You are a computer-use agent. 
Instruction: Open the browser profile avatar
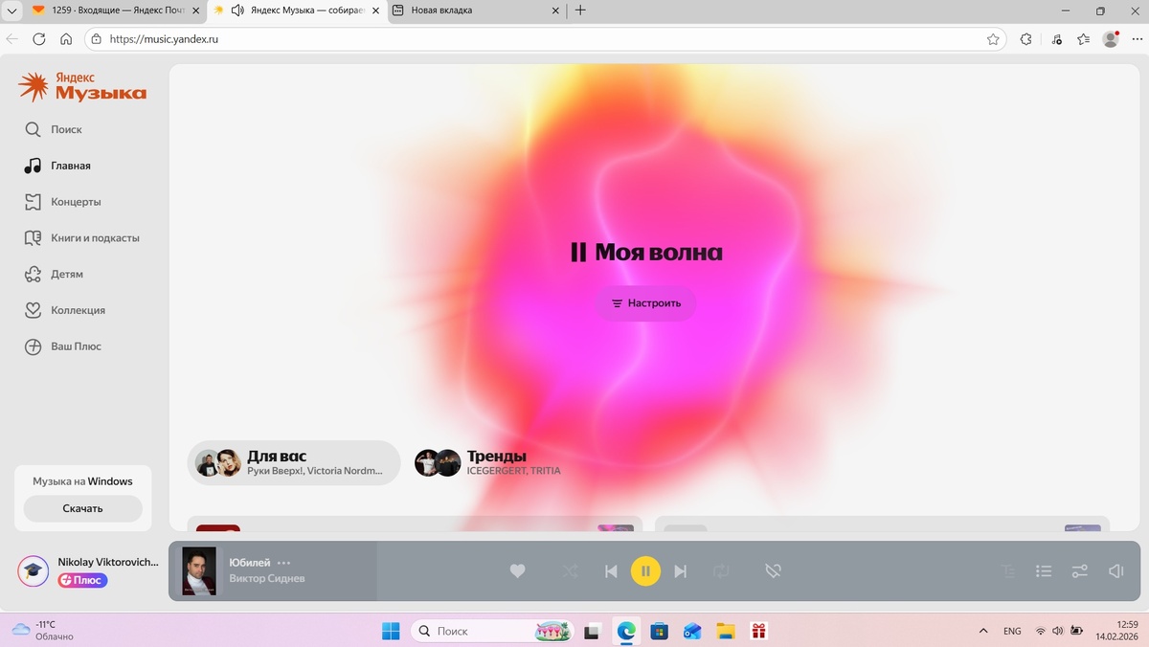pos(1111,39)
